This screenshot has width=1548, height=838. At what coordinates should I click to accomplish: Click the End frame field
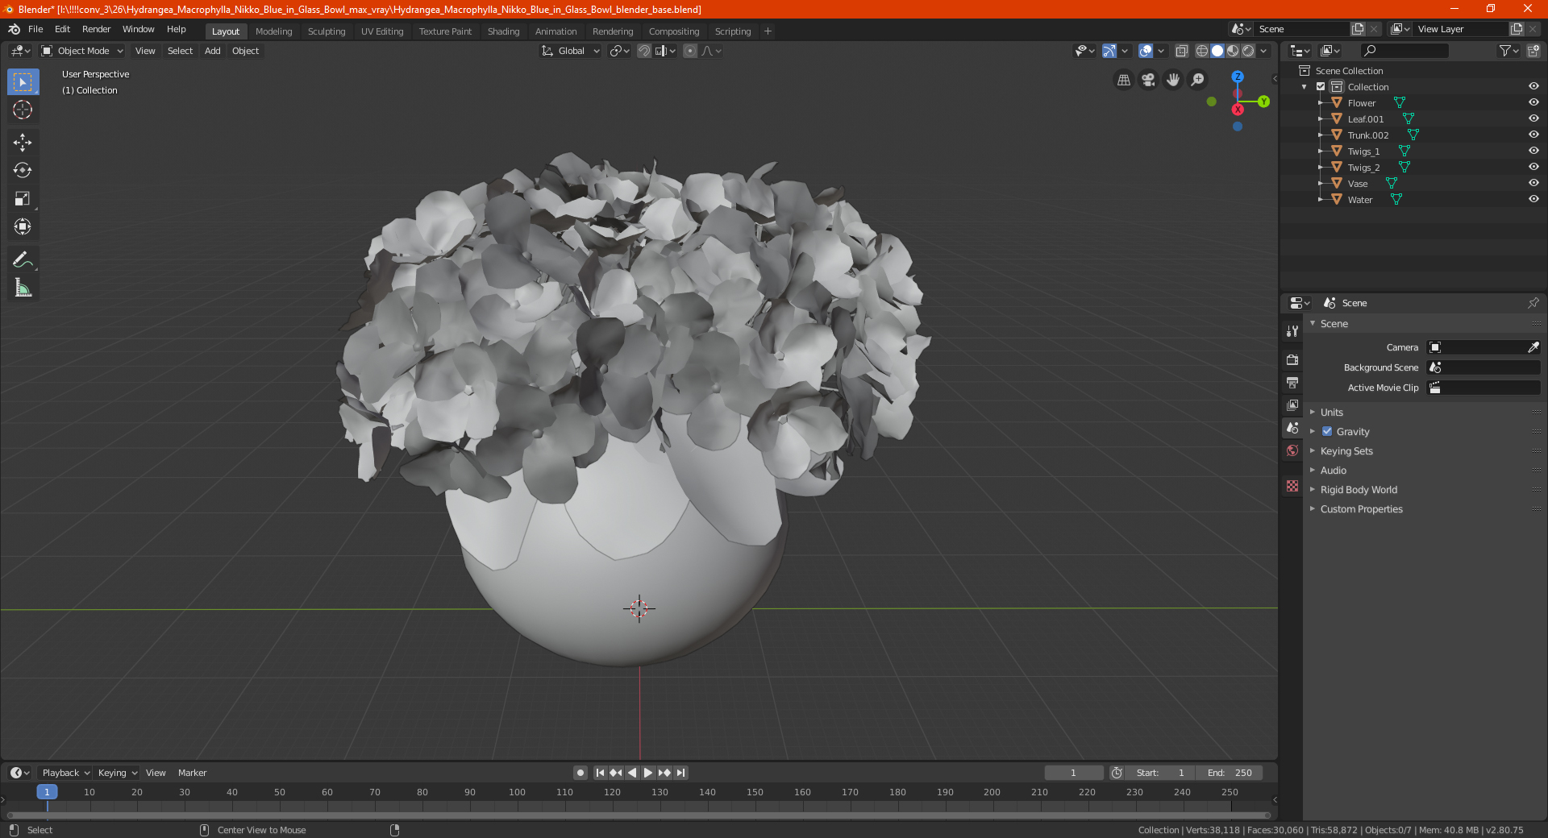pyautogui.click(x=1230, y=773)
